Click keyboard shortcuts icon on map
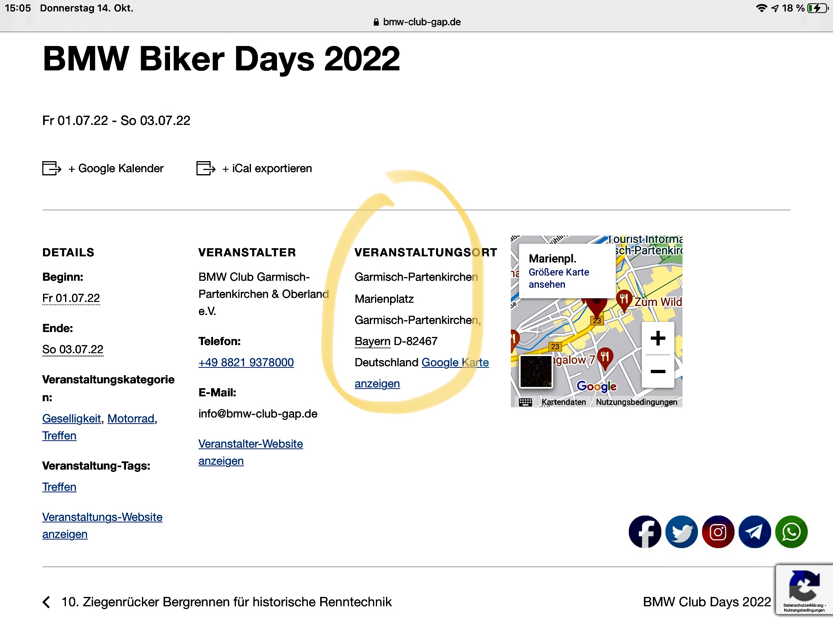 (x=525, y=402)
